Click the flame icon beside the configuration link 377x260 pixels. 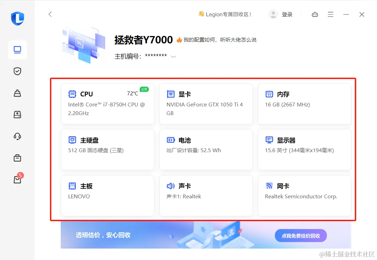click(x=179, y=40)
